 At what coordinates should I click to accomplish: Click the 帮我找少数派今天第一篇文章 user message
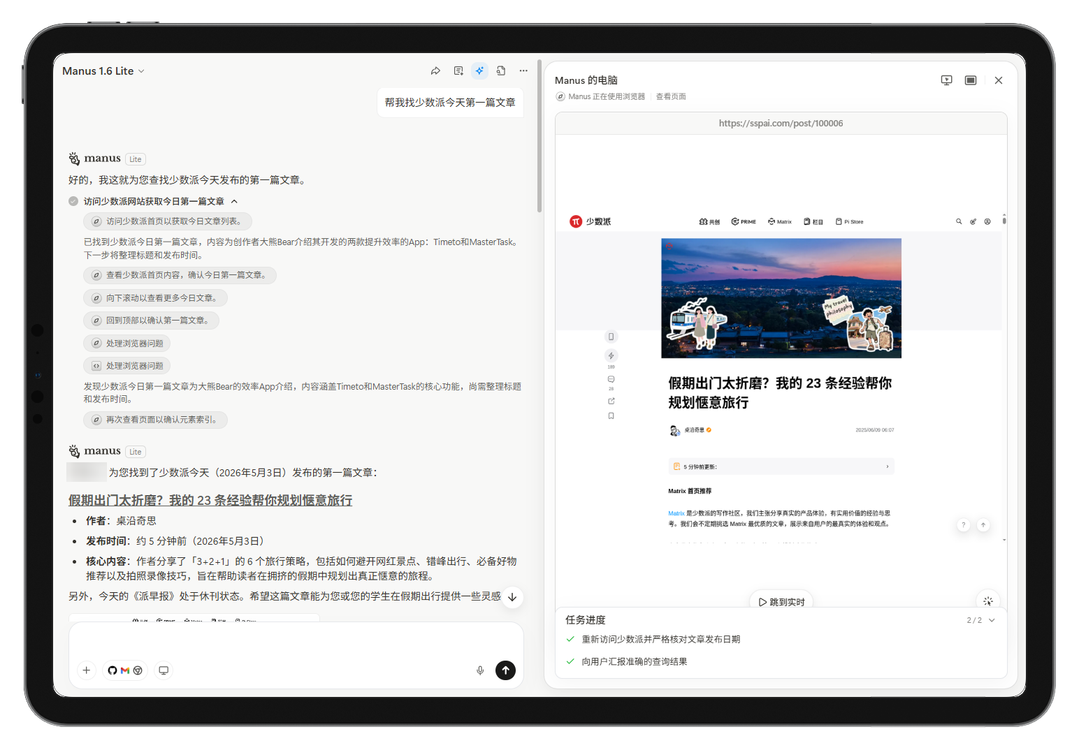[450, 103]
